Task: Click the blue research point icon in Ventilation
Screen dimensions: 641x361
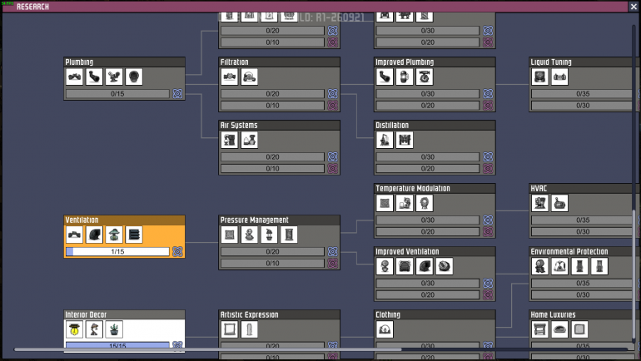Action: click(177, 251)
